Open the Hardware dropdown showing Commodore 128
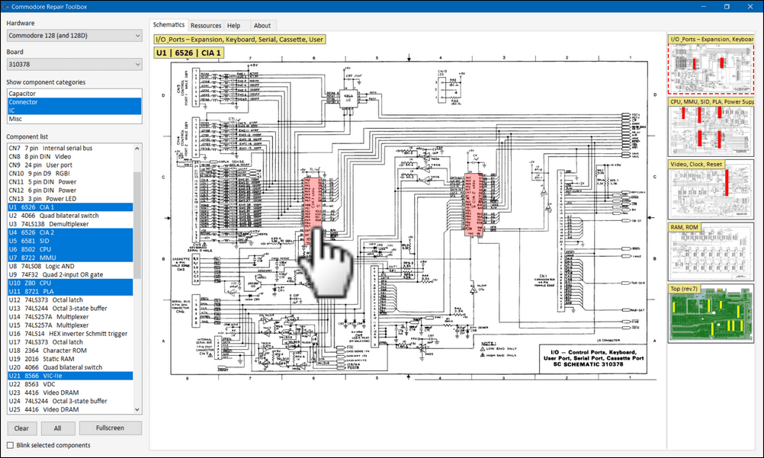 click(75, 36)
